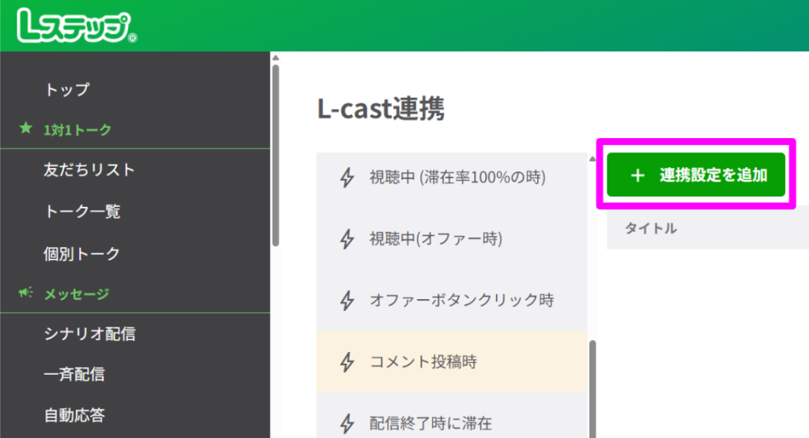Open シナリオ配信 from the sidebar
The width and height of the screenshot is (809, 438).
89,334
